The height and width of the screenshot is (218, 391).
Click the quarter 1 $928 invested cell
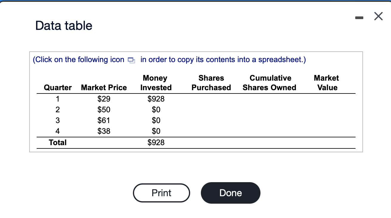tap(156, 99)
